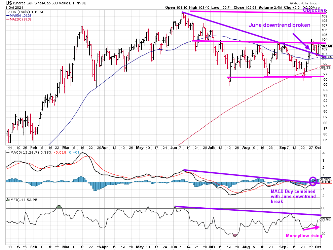The width and height of the screenshot is (333, 250).
Task: Click the 53.95 value tag on the MFI axis
Action: (326, 219)
